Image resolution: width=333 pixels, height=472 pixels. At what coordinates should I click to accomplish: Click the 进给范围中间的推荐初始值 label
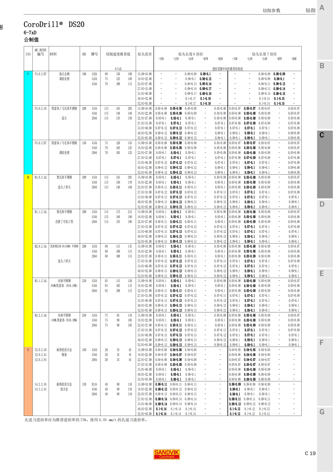pyautogui.click(x=228, y=69)
